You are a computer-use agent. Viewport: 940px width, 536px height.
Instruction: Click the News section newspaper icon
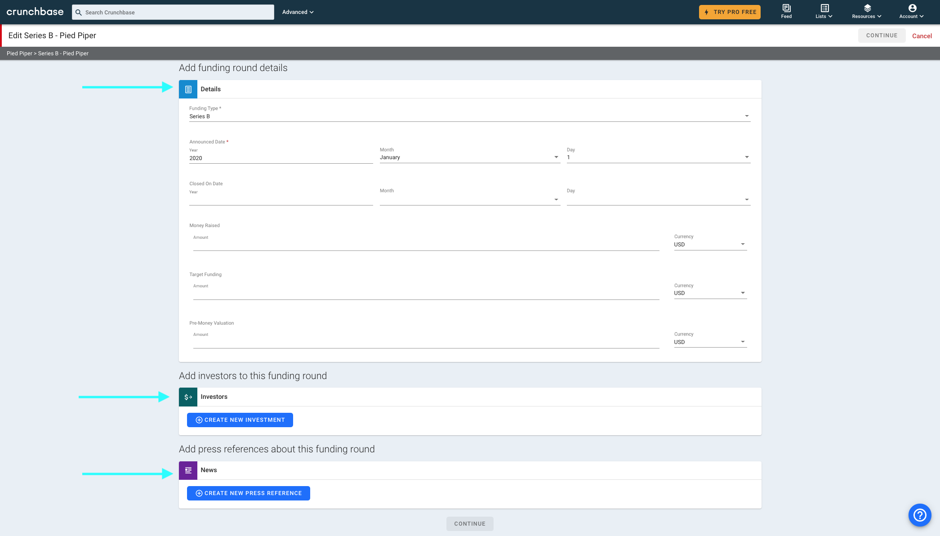coord(188,470)
